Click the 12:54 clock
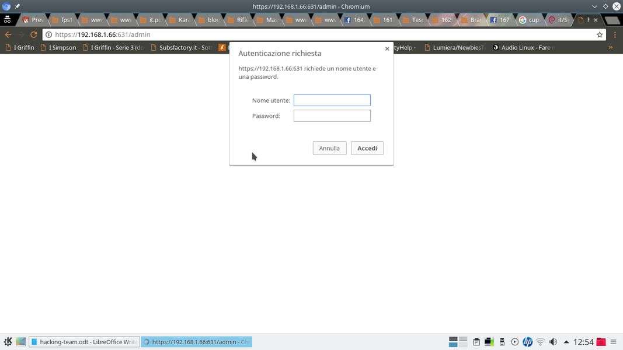The width and height of the screenshot is (623, 350). coord(583,342)
